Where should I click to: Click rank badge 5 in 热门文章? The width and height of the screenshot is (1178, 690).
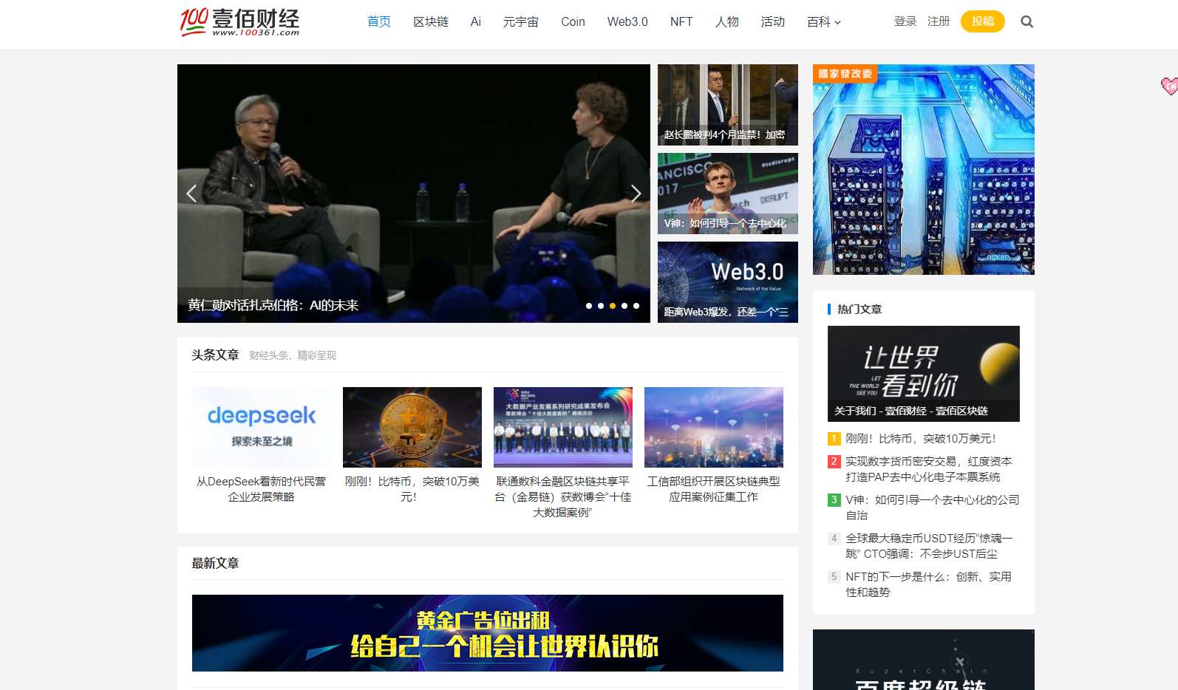(834, 577)
